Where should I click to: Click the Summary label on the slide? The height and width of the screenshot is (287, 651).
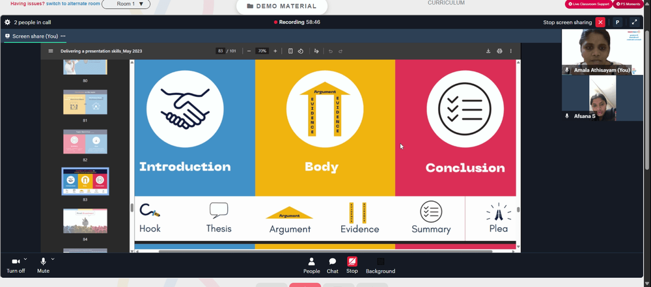[x=431, y=229]
